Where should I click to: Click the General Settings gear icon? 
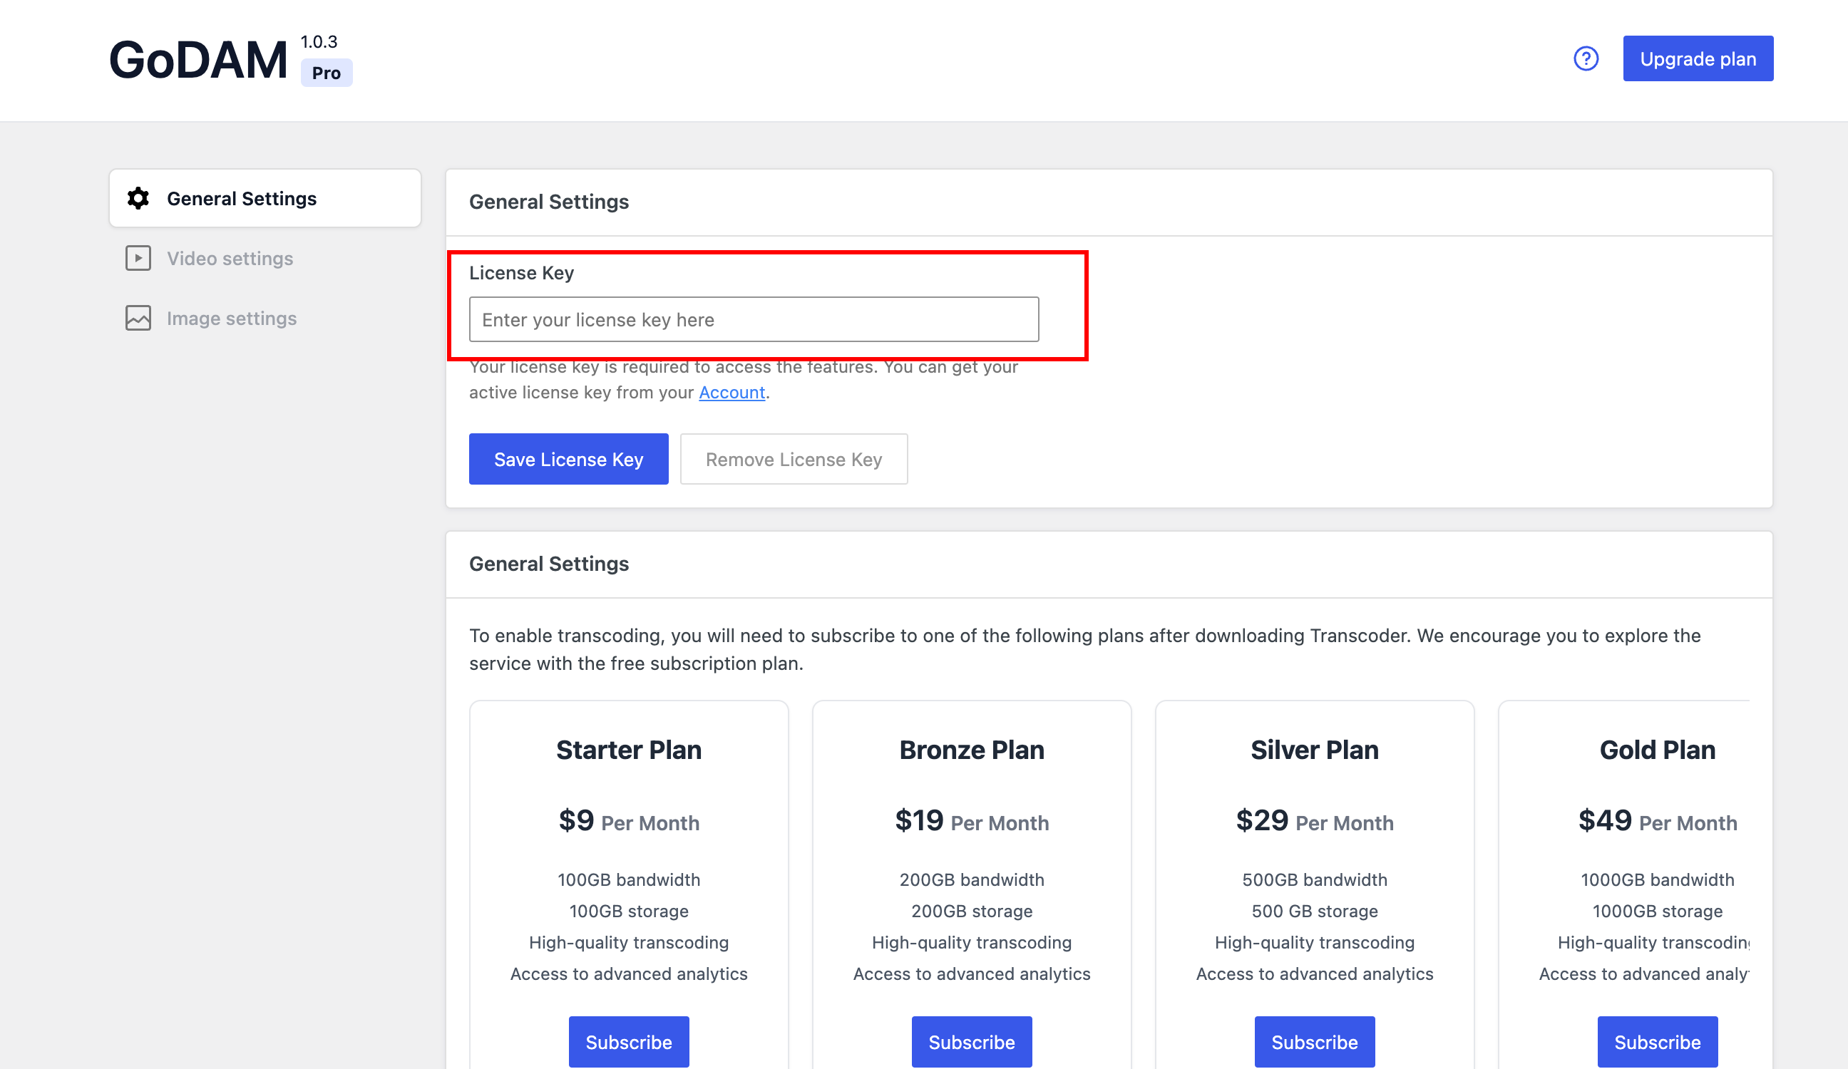(x=138, y=198)
